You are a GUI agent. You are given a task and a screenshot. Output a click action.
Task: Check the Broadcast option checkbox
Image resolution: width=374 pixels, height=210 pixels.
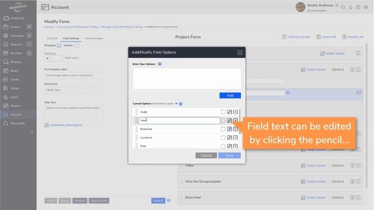coord(223,129)
